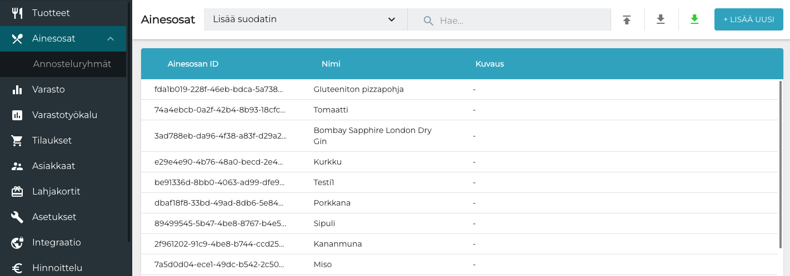Click the magnifying glass search icon

click(x=428, y=21)
